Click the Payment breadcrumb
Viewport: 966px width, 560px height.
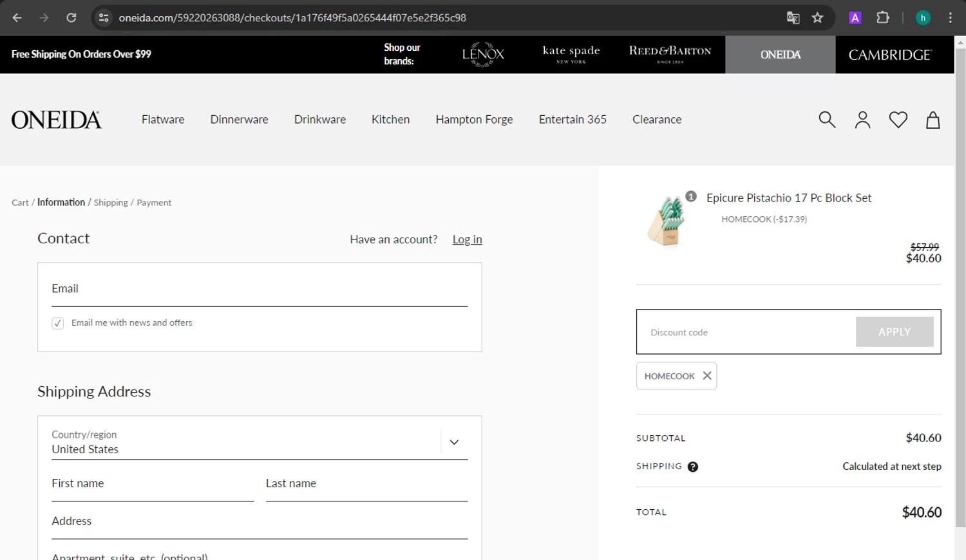[154, 203]
